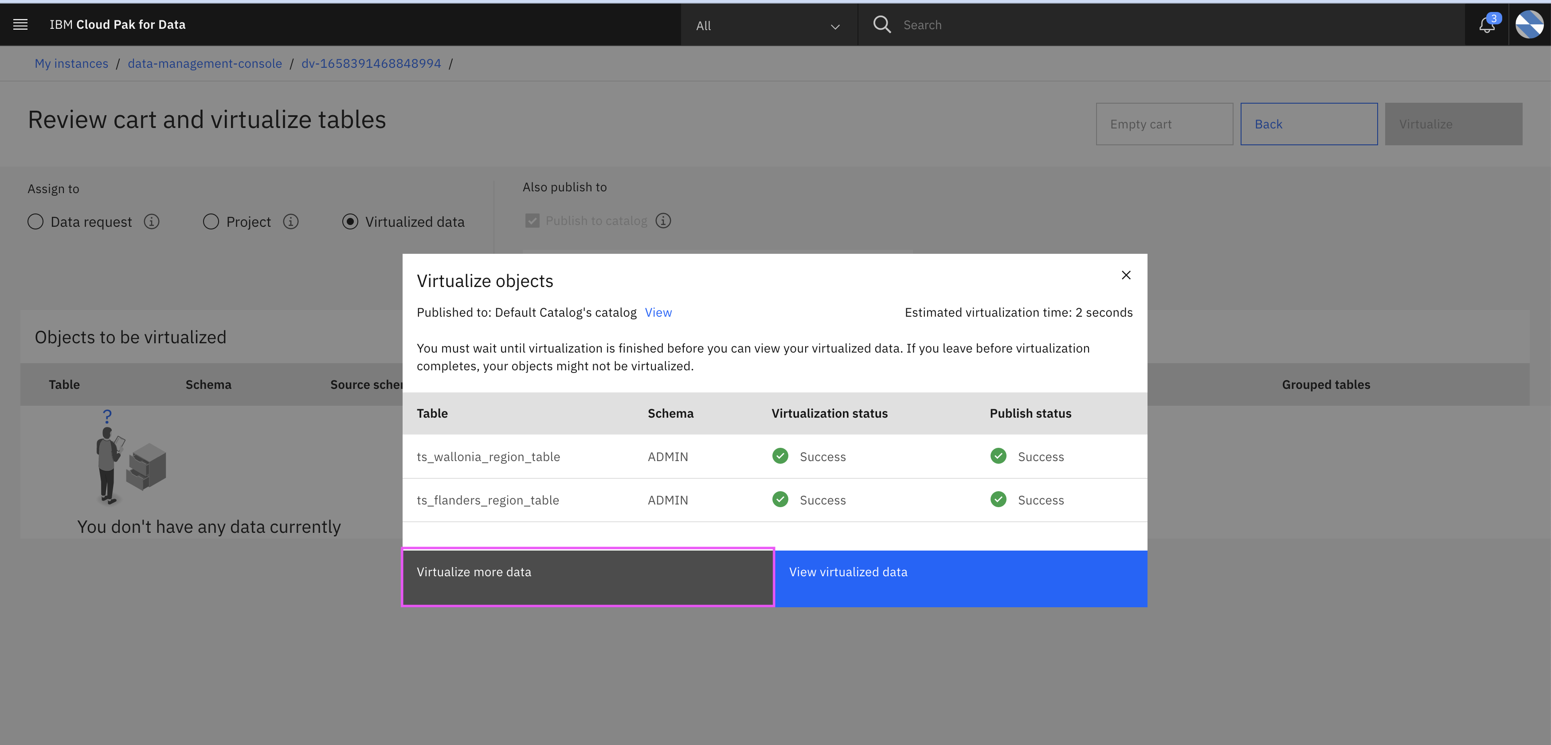Click ADMIN schema in Wallonia row

[668, 456]
